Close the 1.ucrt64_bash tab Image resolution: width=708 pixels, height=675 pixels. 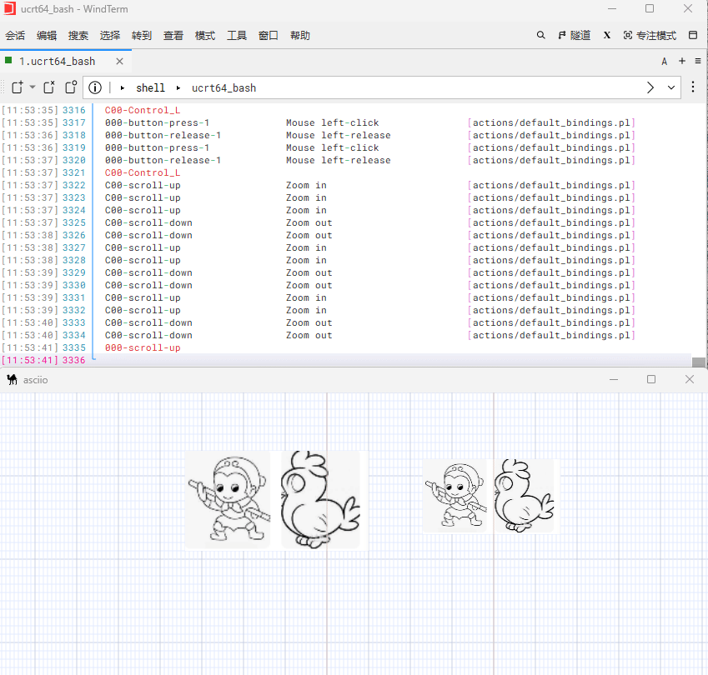[119, 61]
